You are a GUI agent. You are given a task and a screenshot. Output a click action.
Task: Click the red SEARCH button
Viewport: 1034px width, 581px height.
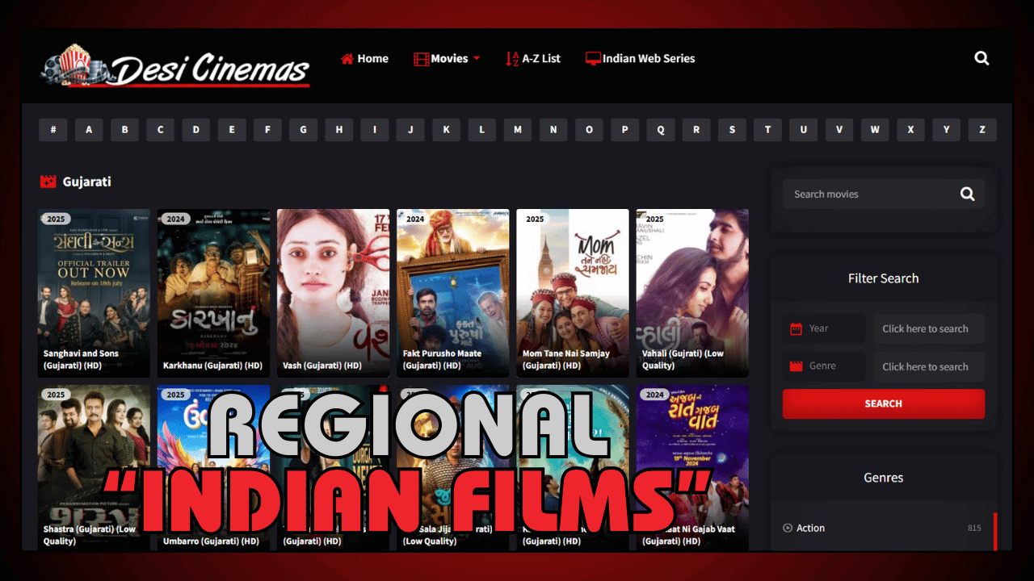884,403
